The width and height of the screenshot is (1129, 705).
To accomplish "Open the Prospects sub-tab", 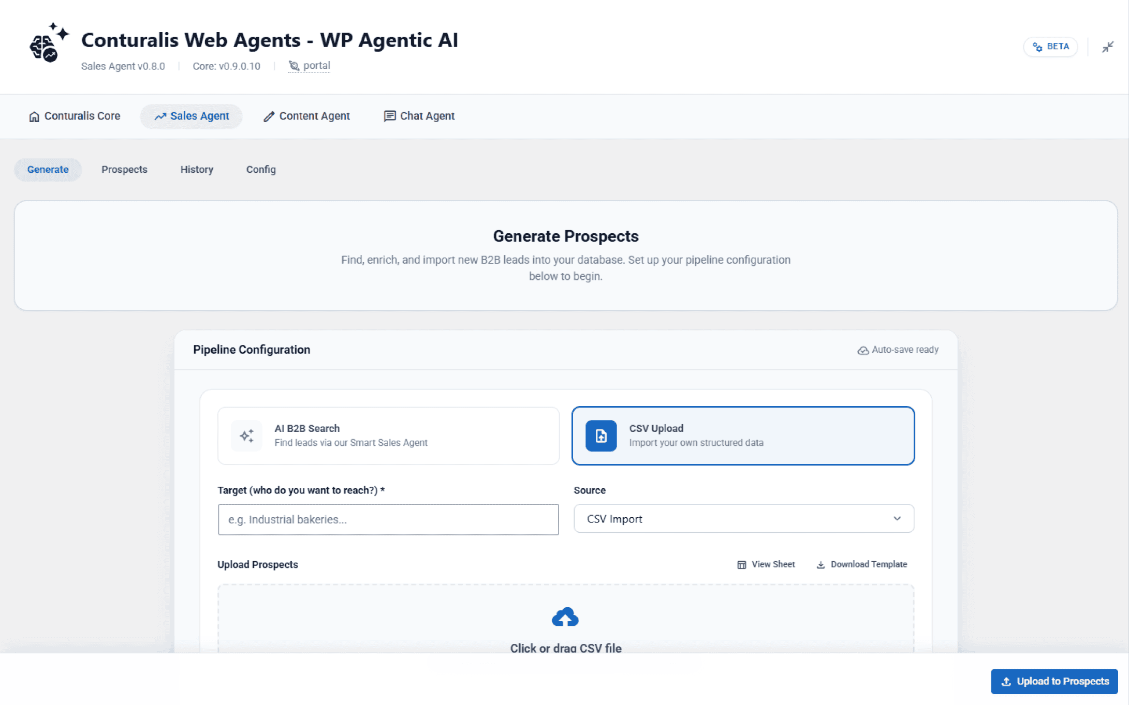I will click(x=124, y=170).
